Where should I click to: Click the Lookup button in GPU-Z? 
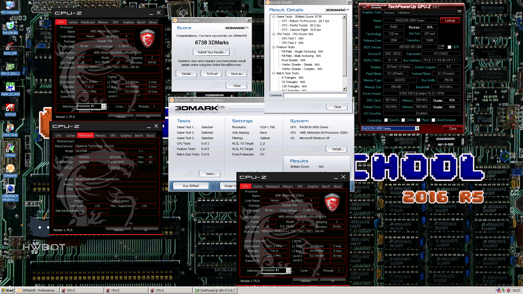(450, 20)
